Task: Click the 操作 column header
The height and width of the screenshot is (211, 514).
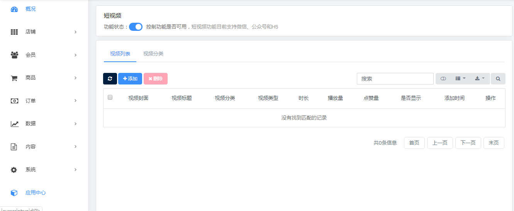Action: click(490, 98)
